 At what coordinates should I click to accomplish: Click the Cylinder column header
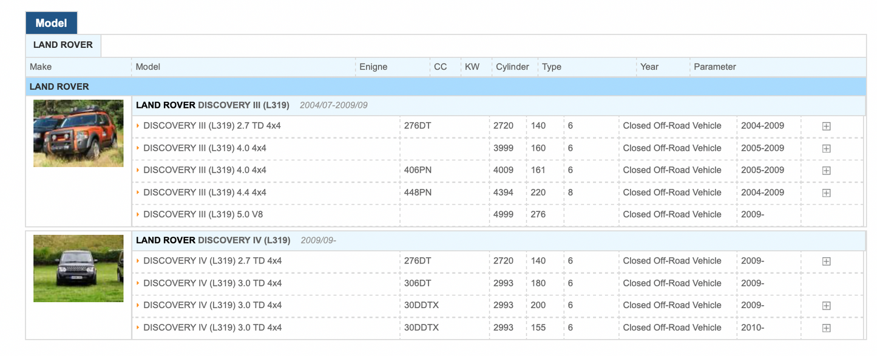pyautogui.click(x=512, y=67)
